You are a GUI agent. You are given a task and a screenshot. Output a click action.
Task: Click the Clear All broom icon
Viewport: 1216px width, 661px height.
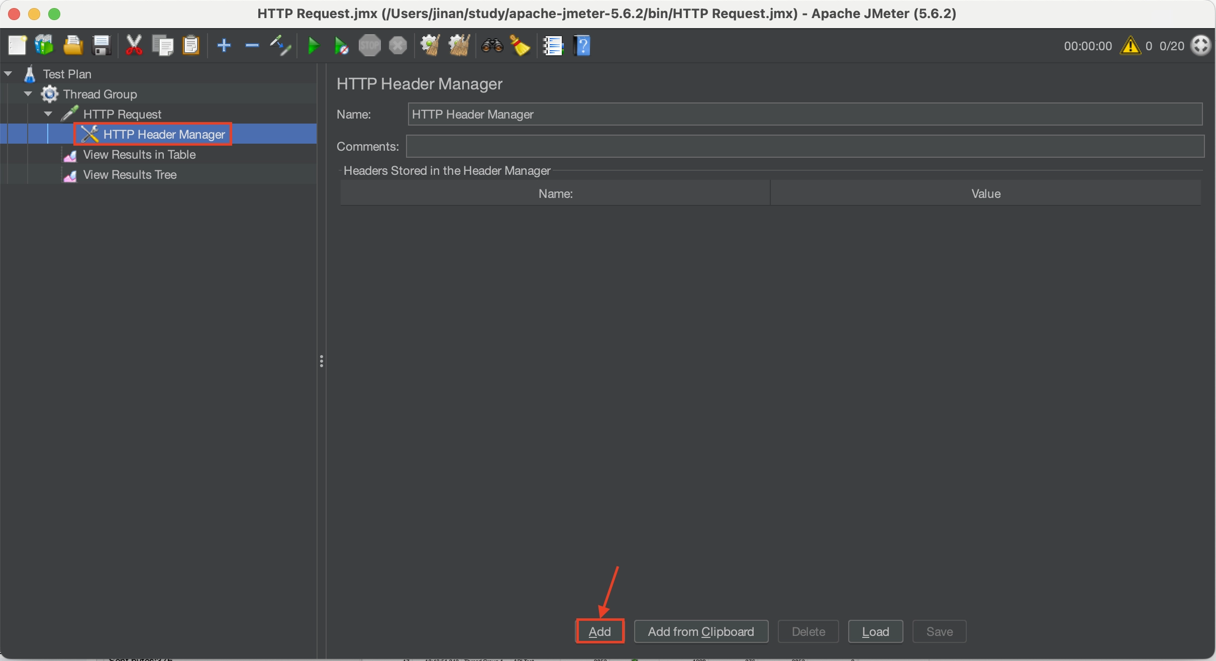459,46
